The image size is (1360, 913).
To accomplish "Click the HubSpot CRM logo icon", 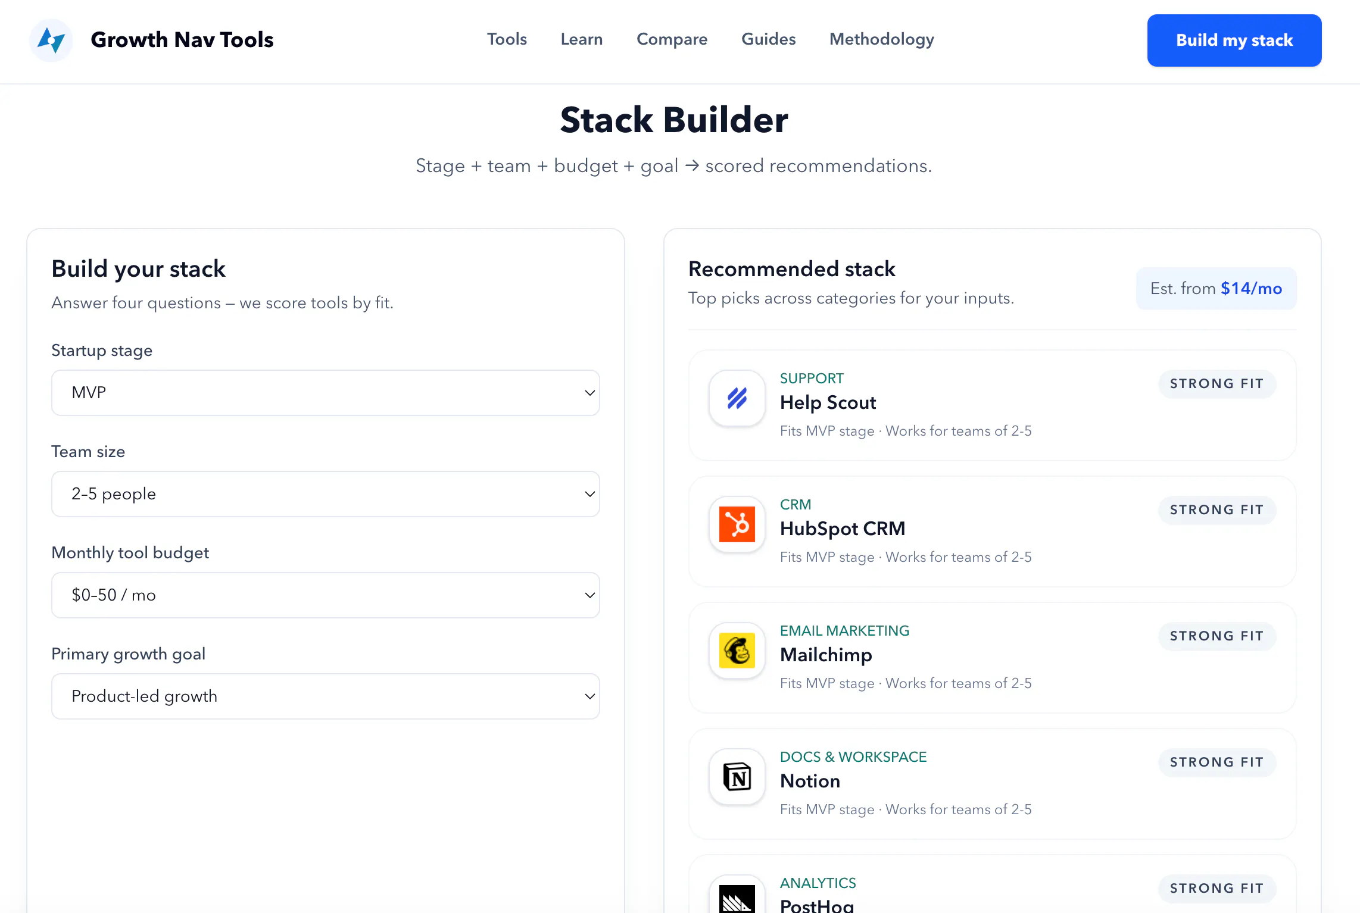I will 737,524.
